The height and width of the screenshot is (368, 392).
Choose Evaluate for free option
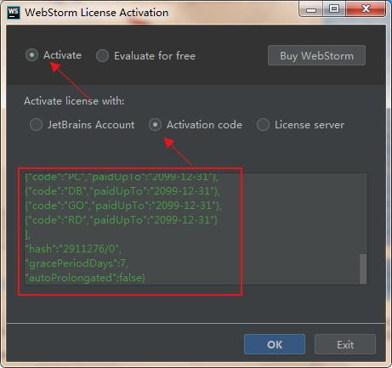pyautogui.click(x=102, y=56)
